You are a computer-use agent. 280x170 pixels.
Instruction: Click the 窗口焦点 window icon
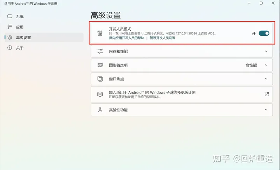(100, 79)
